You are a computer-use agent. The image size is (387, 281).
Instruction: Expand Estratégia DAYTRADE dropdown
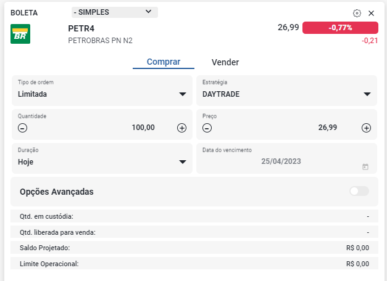[286, 91]
